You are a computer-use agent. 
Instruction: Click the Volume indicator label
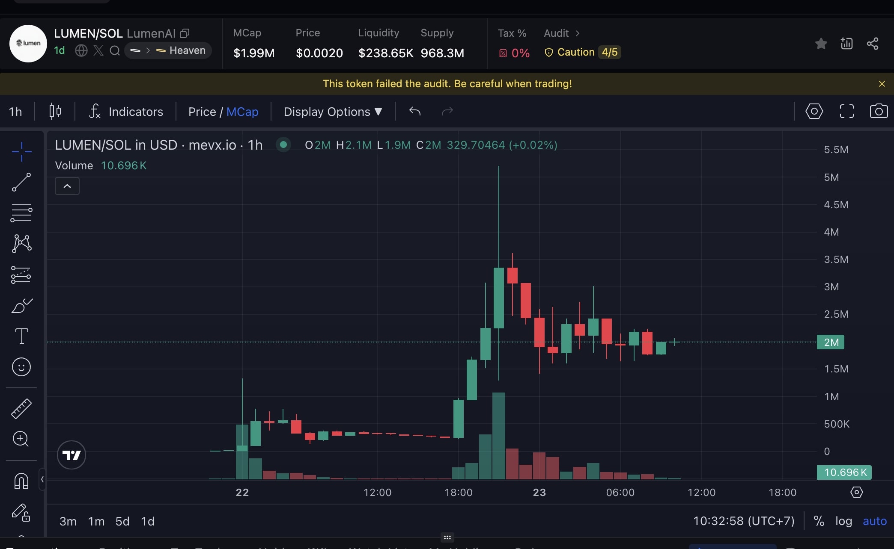point(74,165)
